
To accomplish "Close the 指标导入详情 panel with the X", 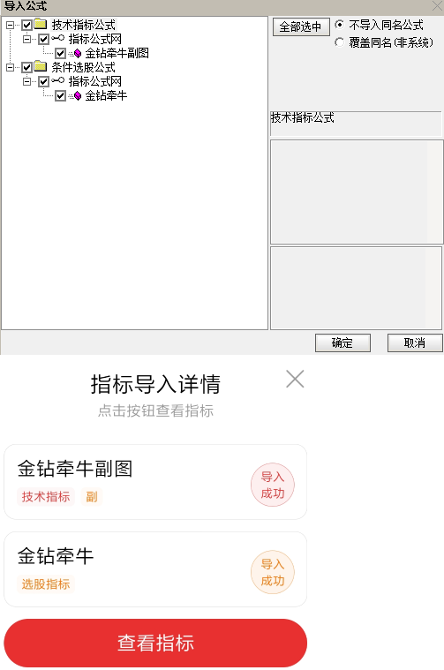I will click(x=295, y=379).
